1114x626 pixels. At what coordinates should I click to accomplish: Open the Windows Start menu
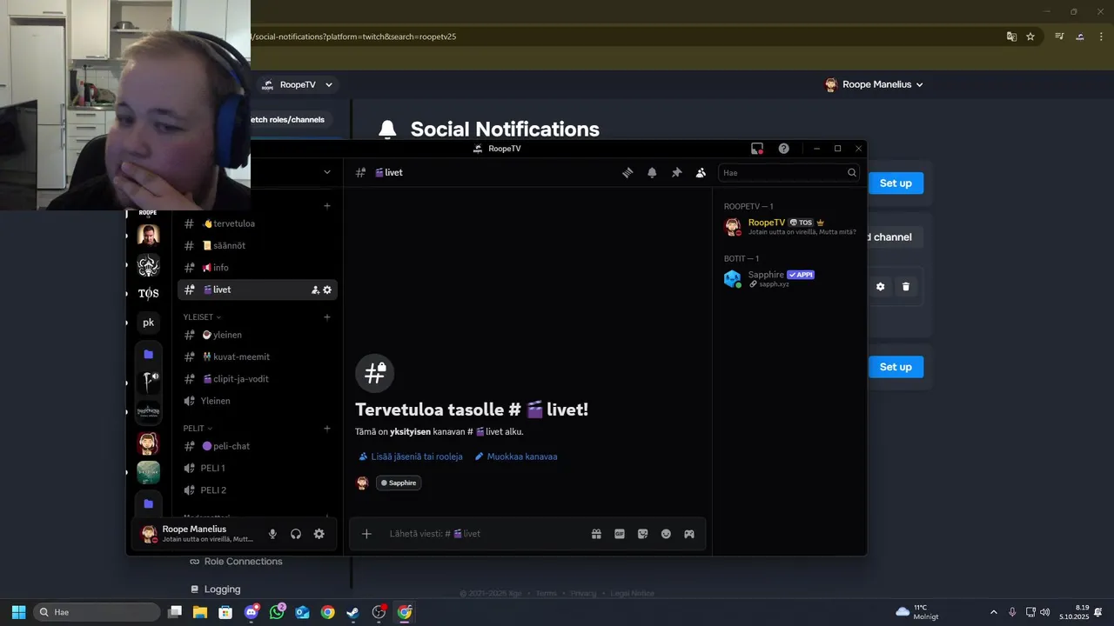click(x=18, y=612)
